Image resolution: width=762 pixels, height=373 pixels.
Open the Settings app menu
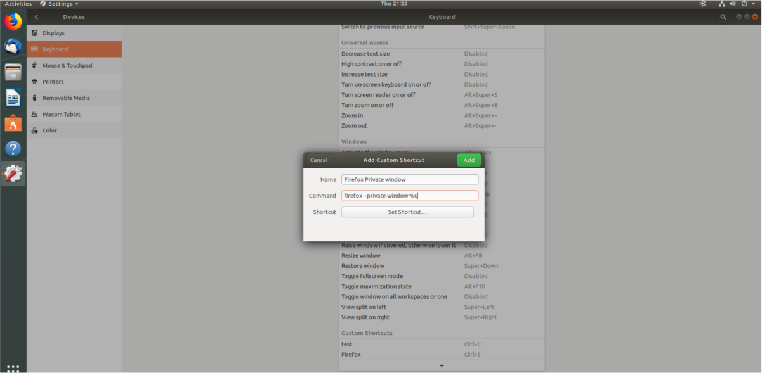[59, 4]
